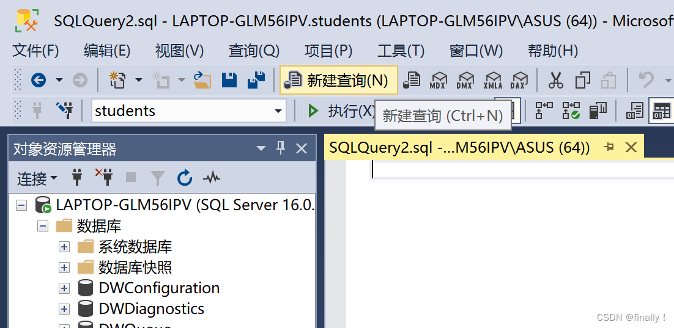Open the Activity Monitor icon

(212, 177)
